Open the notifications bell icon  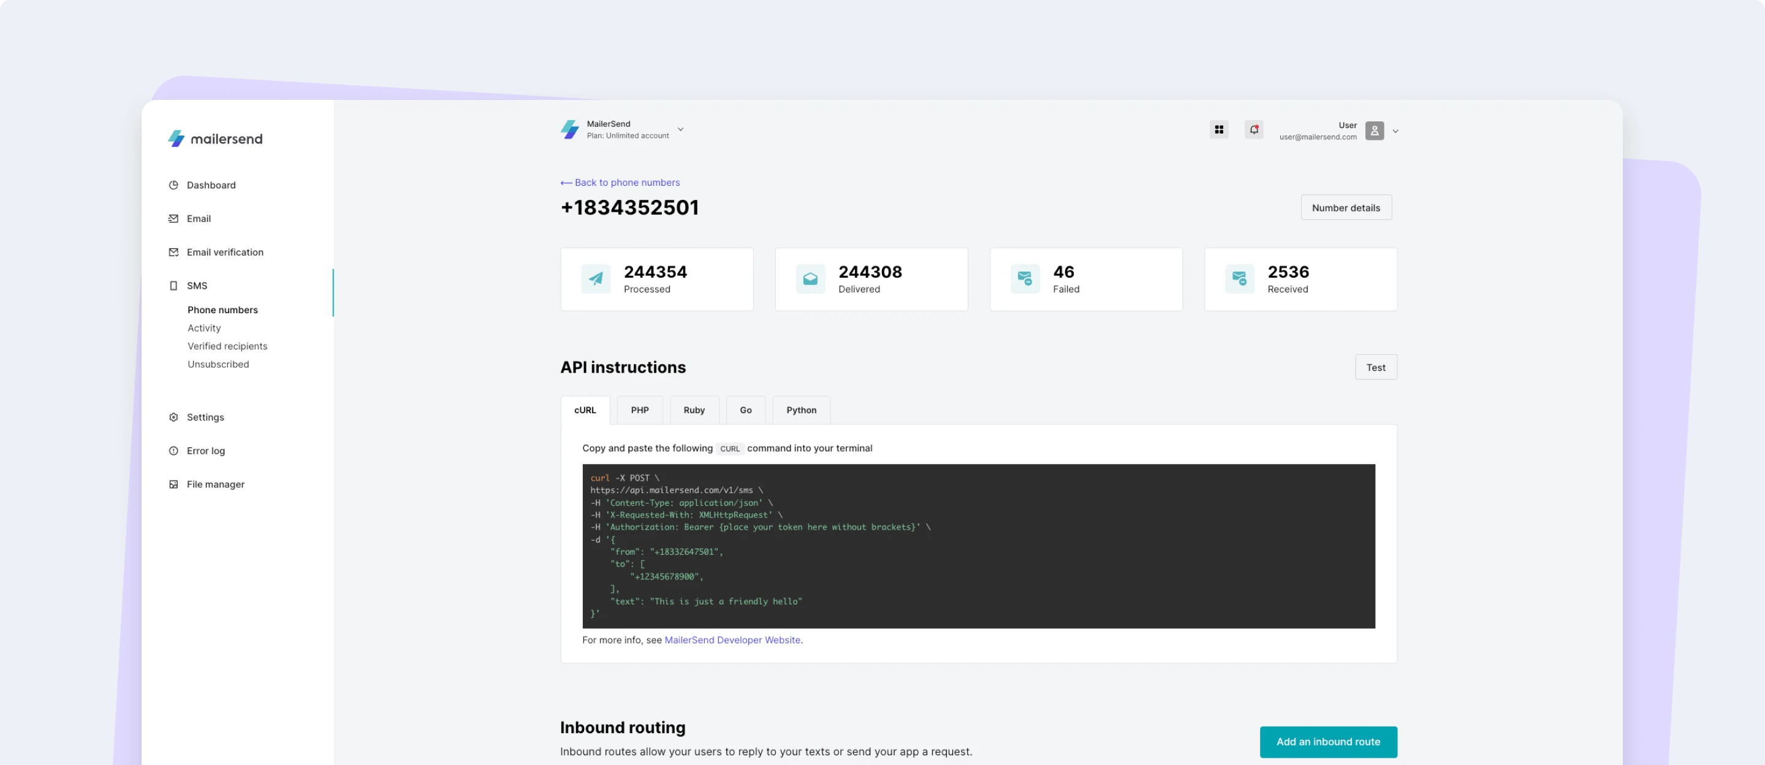(x=1253, y=129)
